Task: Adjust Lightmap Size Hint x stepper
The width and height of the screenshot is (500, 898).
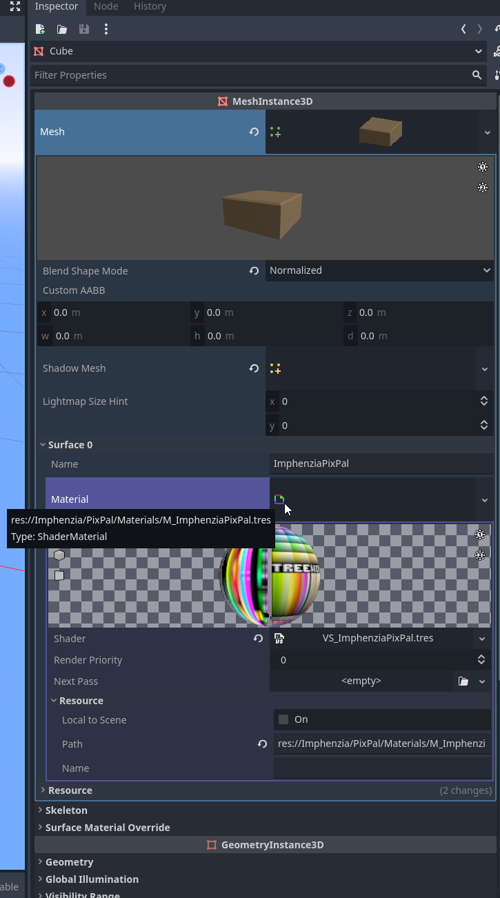Action: pyautogui.click(x=484, y=401)
